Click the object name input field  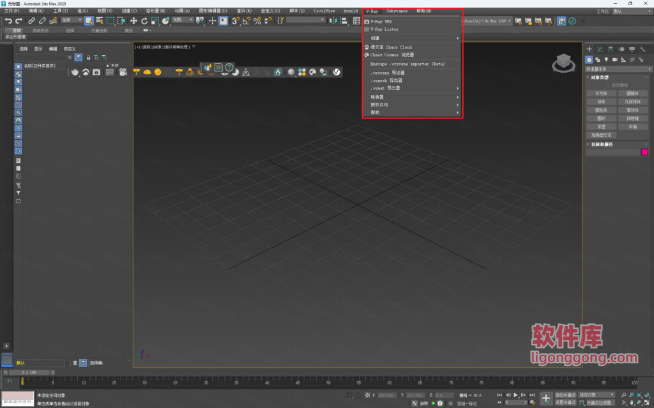point(612,152)
